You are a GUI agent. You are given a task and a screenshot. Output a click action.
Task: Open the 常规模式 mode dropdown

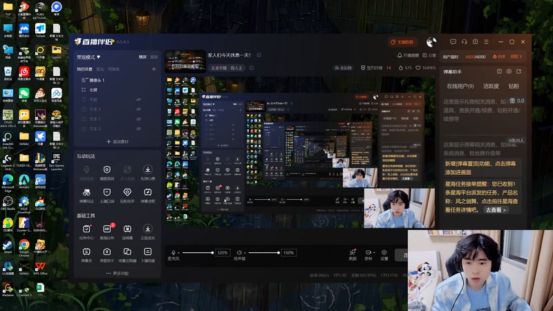point(88,57)
